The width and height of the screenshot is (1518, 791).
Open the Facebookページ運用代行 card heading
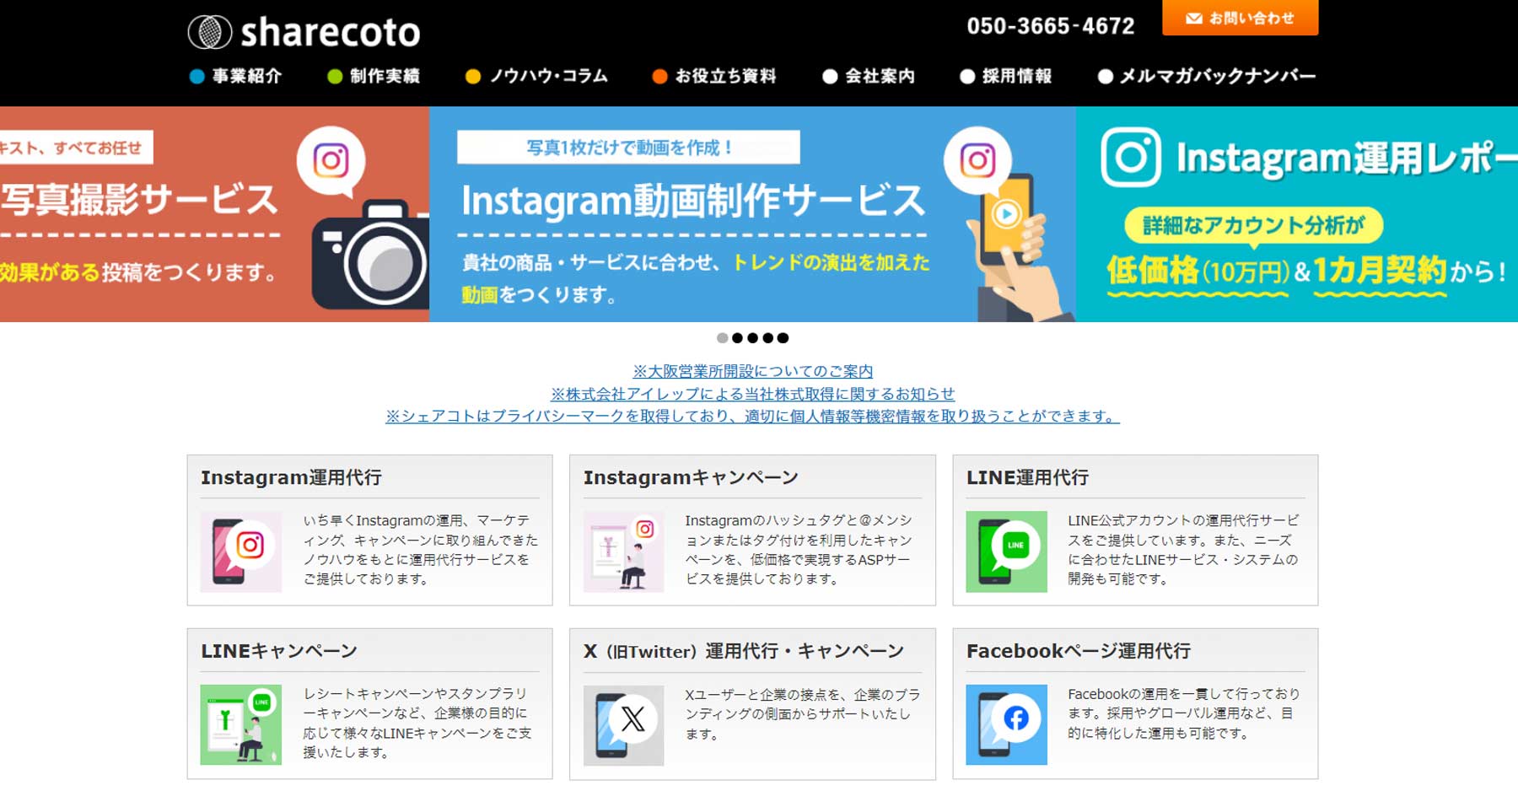point(1079,651)
